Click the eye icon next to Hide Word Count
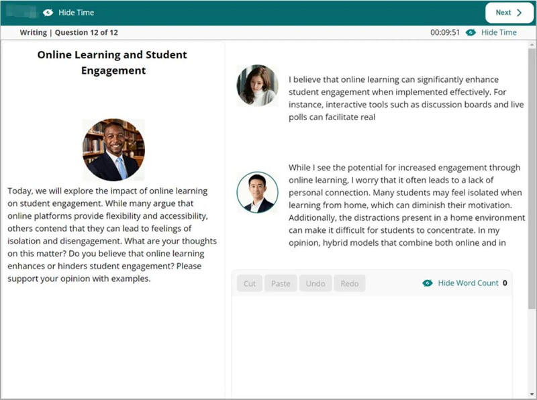This screenshot has height=400, width=537. (x=428, y=283)
